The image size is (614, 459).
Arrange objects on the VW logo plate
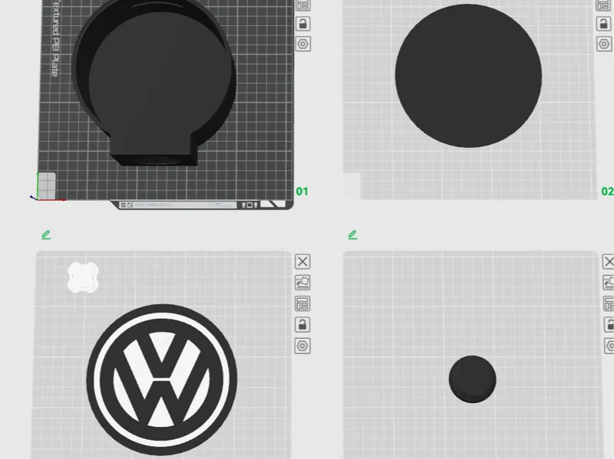click(x=302, y=303)
